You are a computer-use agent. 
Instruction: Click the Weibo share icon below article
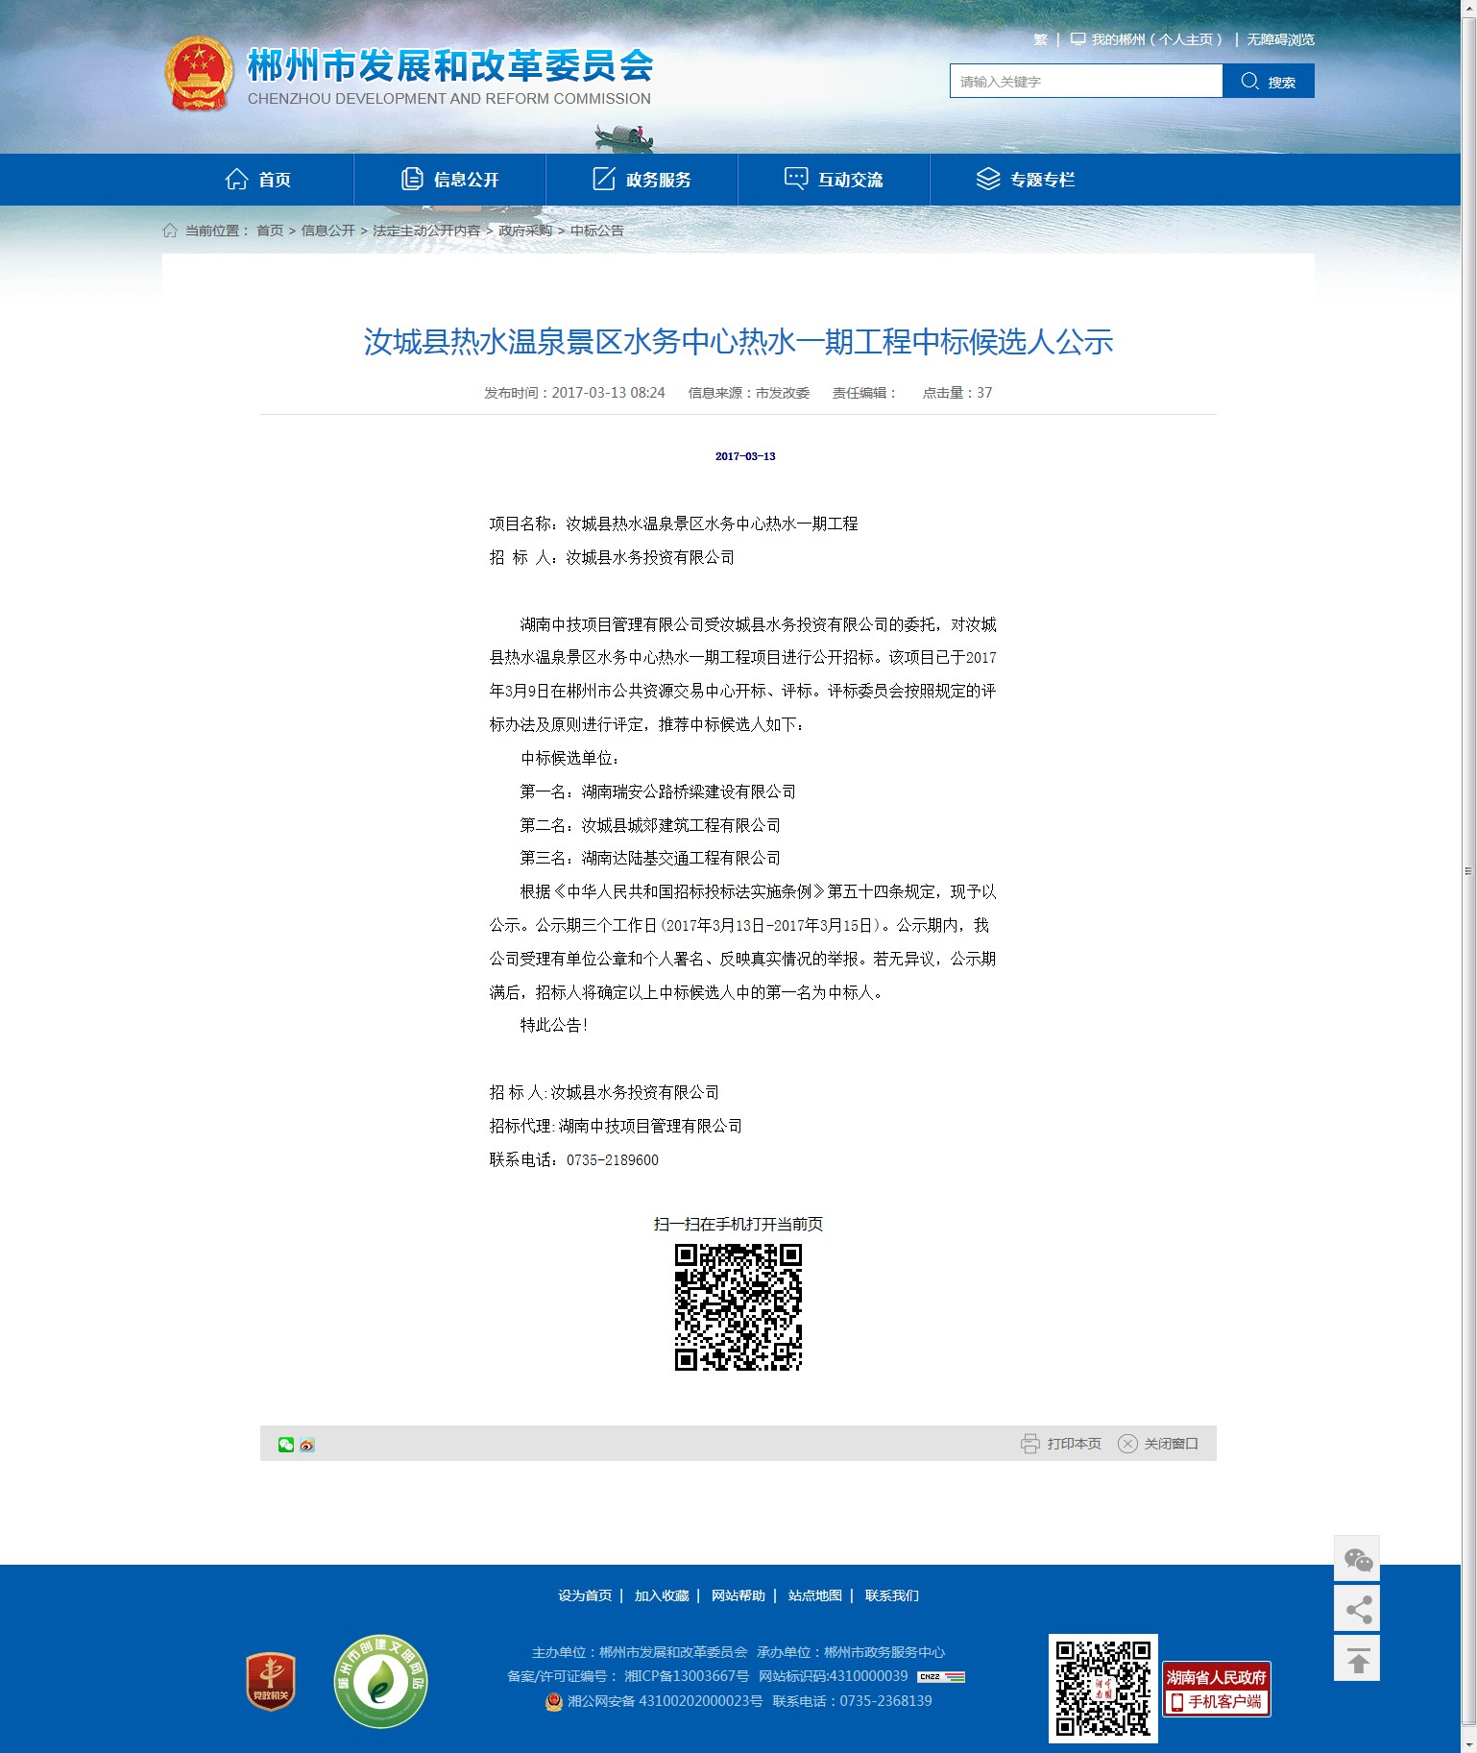point(307,1445)
